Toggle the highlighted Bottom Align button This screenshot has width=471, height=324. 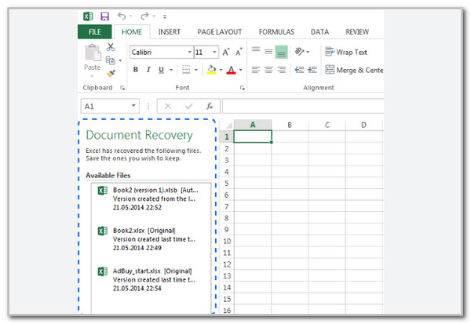pos(282,52)
